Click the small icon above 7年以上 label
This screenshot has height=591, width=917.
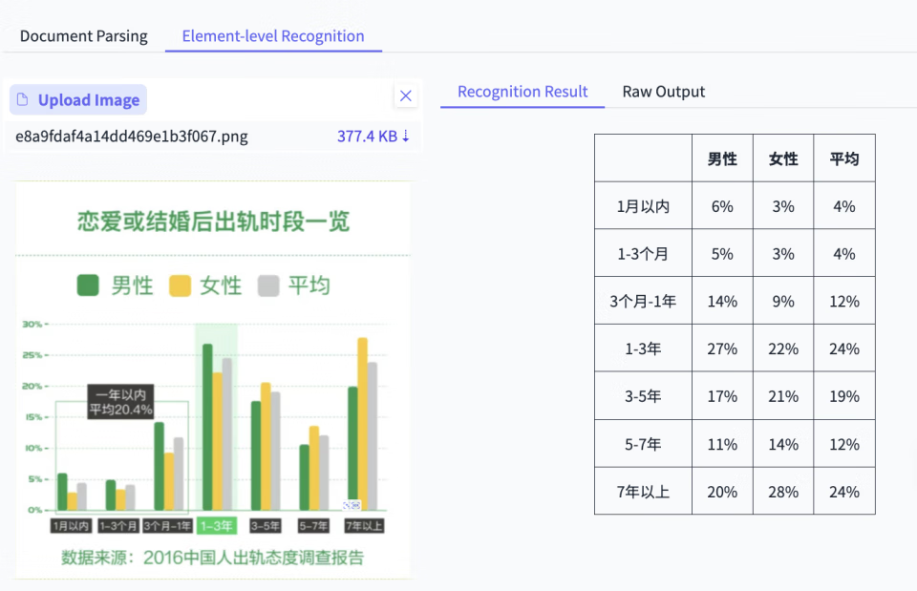[352, 505]
